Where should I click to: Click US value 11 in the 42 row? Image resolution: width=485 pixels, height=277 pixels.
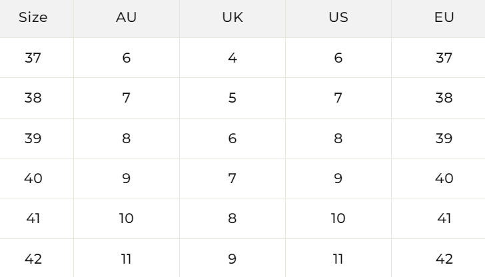click(x=338, y=258)
